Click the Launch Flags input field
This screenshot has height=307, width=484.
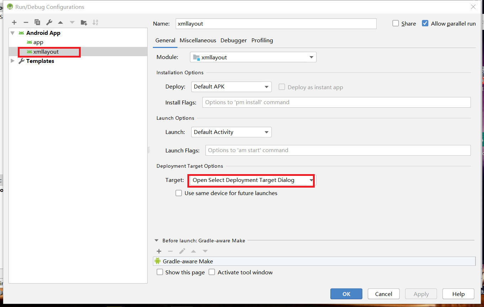point(338,150)
